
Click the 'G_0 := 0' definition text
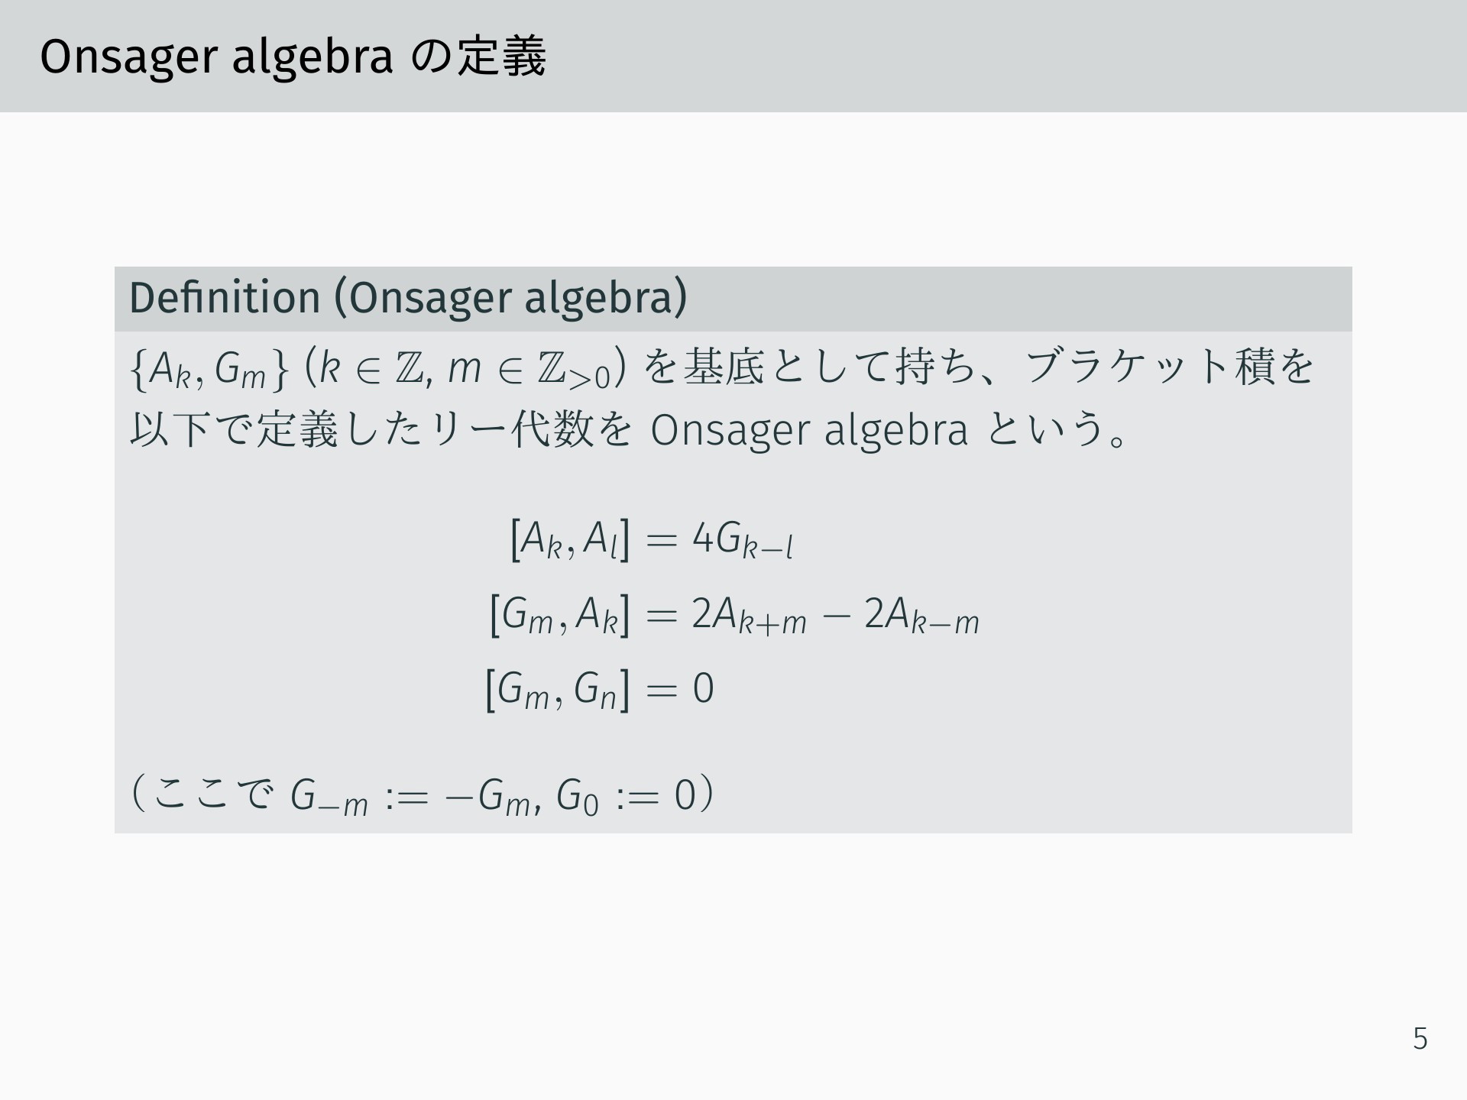[x=626, y=796]
